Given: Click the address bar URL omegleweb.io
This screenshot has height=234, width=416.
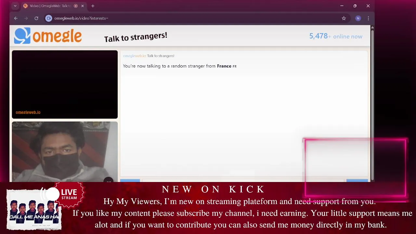Looking at the screenshot, I should coord(81,18).
